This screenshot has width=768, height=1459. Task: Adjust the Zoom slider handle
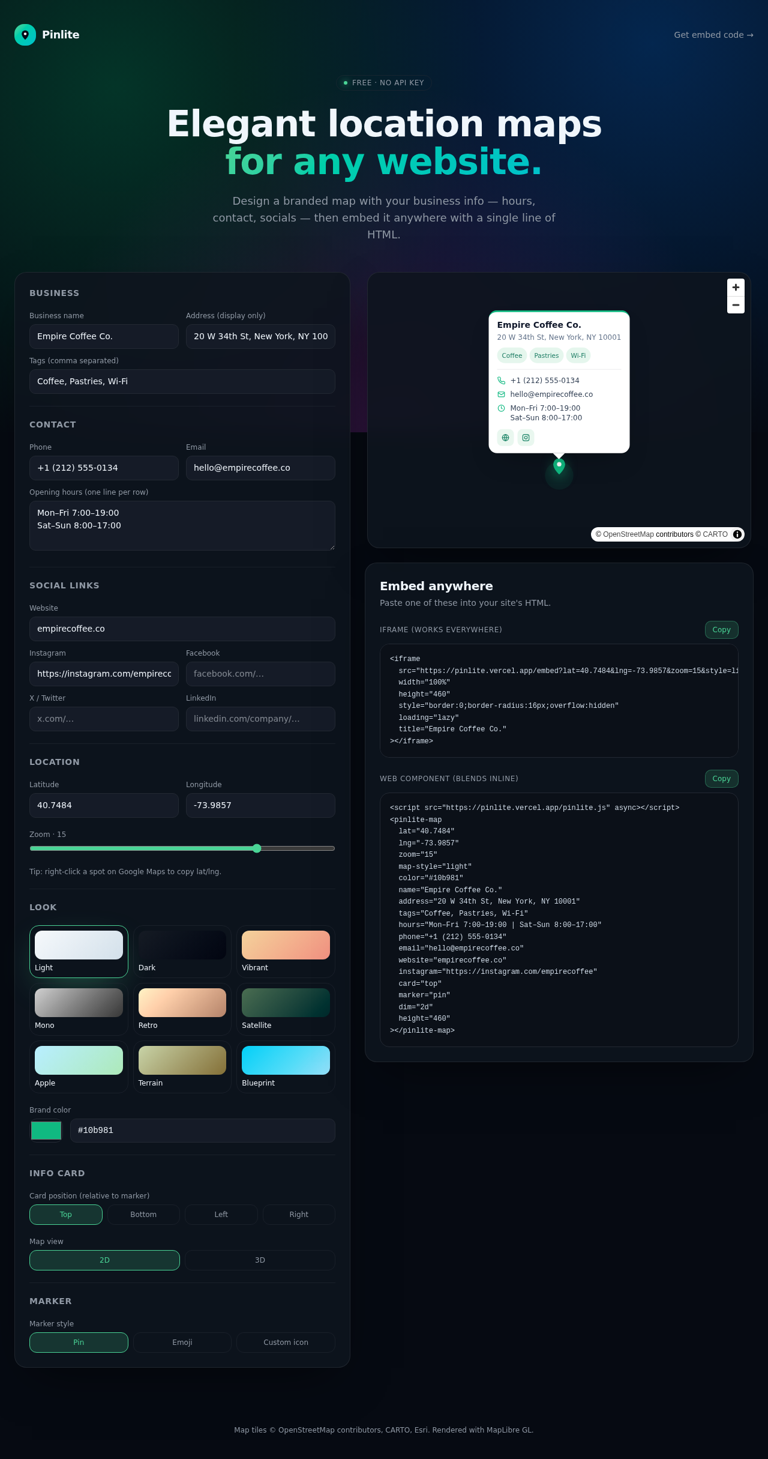click(x=257, y=848)
